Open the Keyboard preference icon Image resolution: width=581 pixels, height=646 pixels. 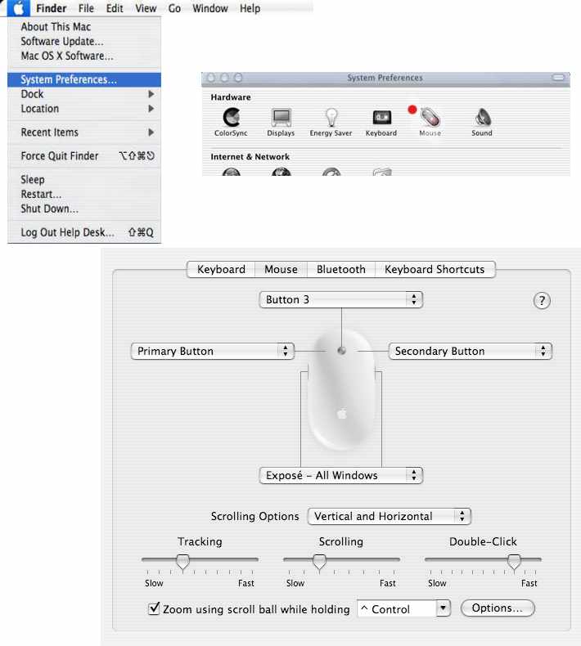pyautogui.click(x=381, y=119)
